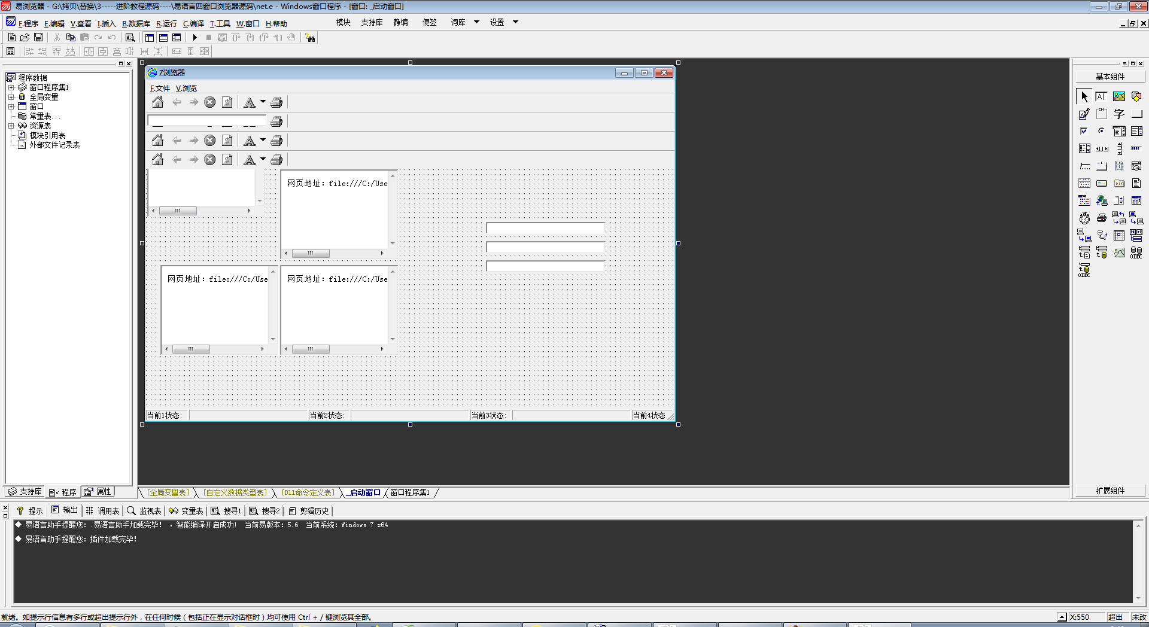
Task: Toggle the second work-pane layout view button
Action: (x=163, y=37)
